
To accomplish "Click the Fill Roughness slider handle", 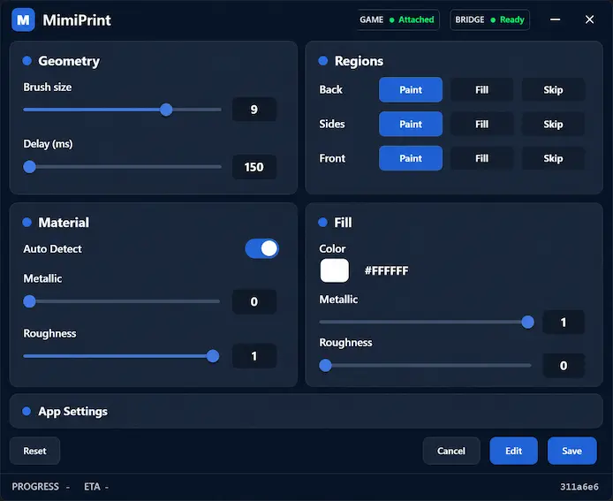I will [x=325, y=365].
